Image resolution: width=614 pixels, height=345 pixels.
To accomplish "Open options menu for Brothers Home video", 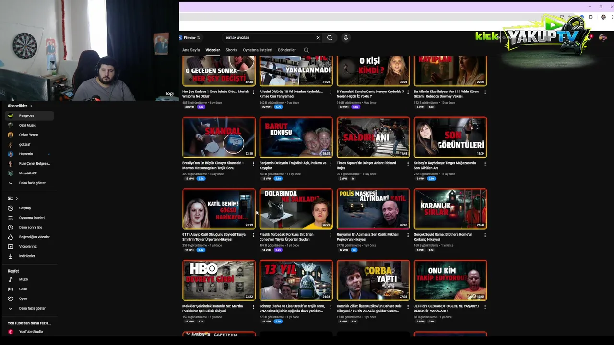I will click(485, 235).
